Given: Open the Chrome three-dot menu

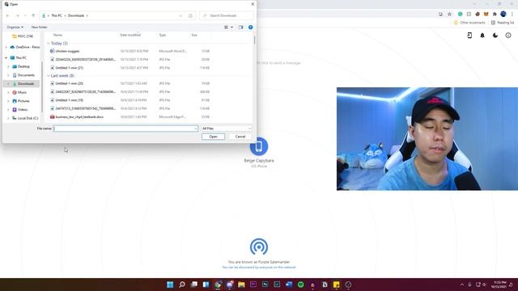Looking at the screenshot, I should click(x=512, y=15).
